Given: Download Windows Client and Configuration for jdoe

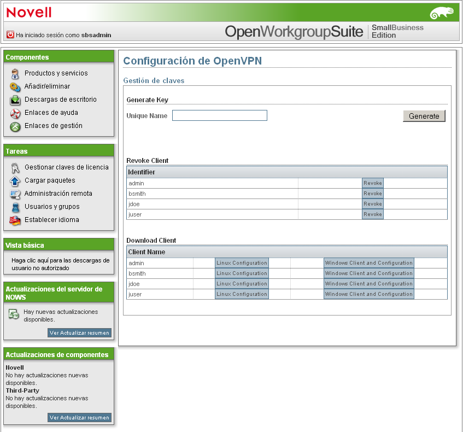Looking at the screenshot, I should (x=369, y=284).
